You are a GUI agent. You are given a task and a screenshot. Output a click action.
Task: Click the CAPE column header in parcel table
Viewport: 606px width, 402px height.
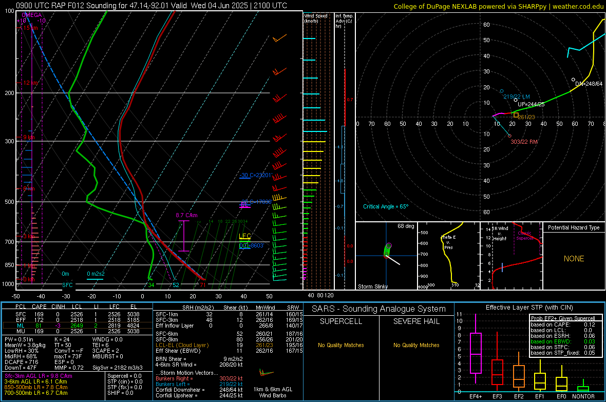click(39, 307)
